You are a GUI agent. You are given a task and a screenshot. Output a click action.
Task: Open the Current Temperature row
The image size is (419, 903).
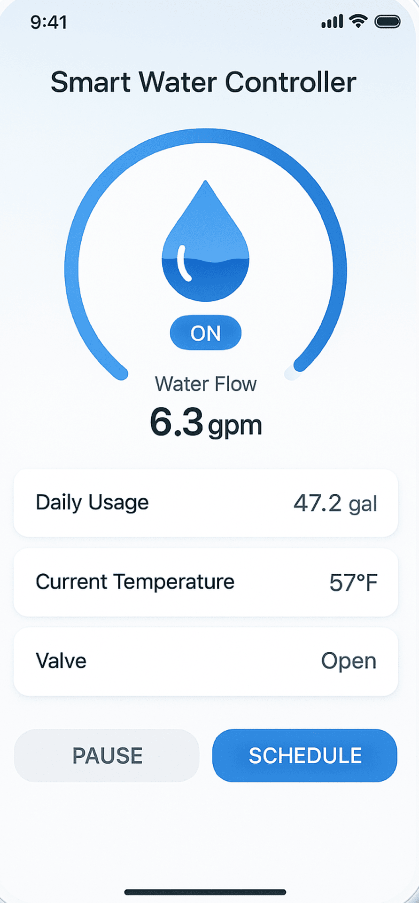205,582
